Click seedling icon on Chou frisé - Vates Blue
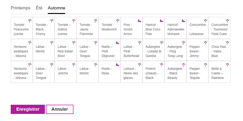Image resolution: width=243 pixels, height=121 pixels. [x=227, y=43]
